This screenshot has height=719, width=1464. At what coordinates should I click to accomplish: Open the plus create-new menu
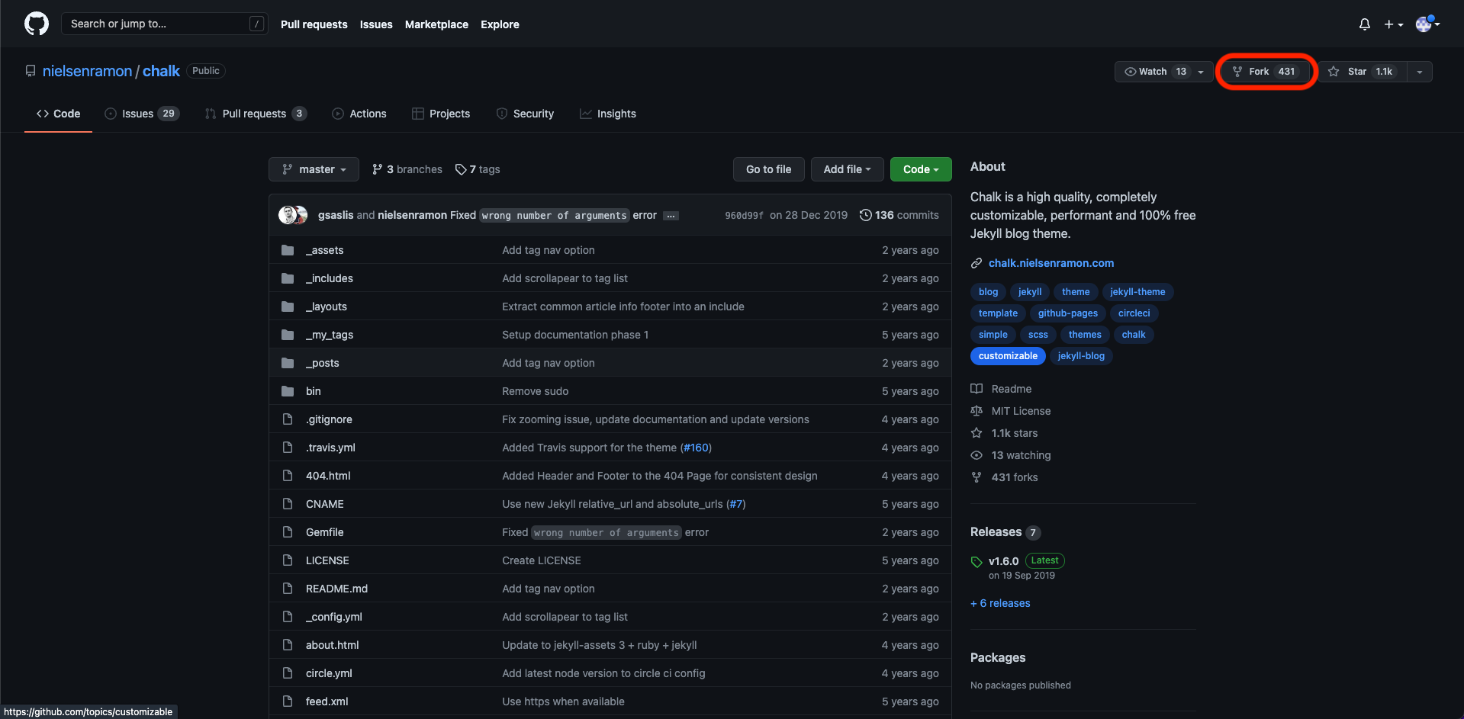1394,24
